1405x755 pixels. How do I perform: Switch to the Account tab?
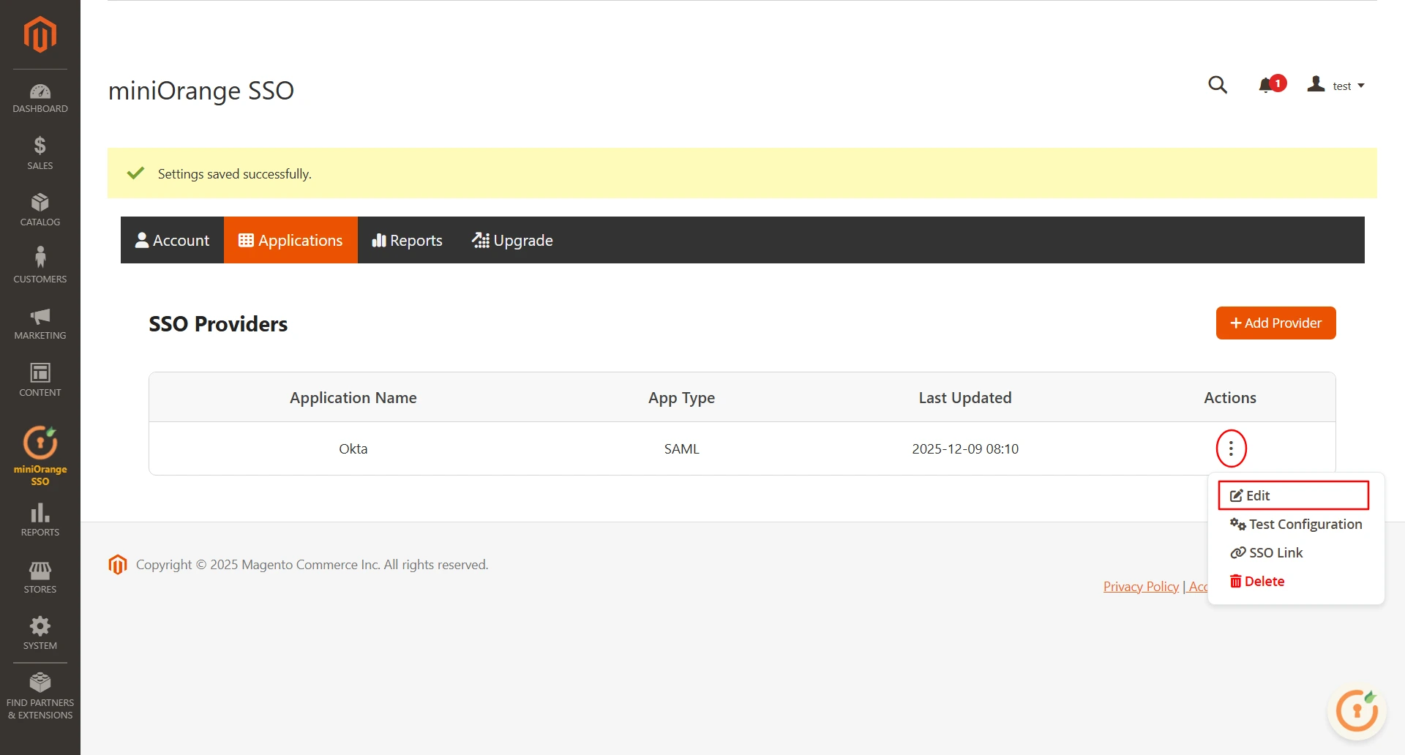172,240
